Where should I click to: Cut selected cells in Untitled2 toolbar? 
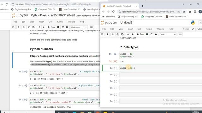click(113, 34)
